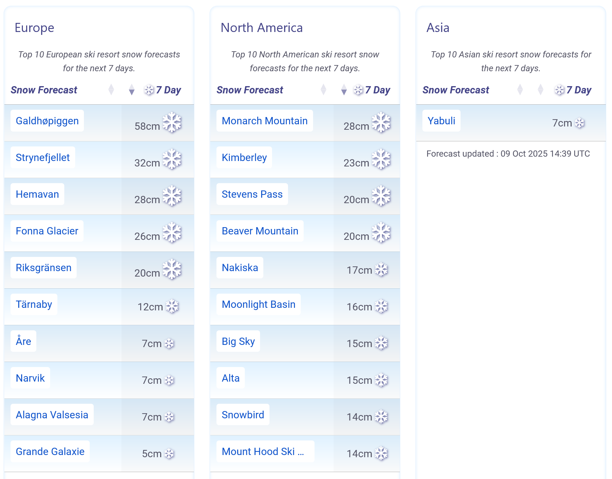This screenshot has width=612, height=479.
Task: Sort Asia table by resort name arrows
Action: 520,90
